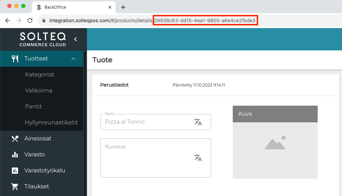This screenshot has width=342, height=196.
Task: Click the Varasto bar chart icon
Action: click(15, 155)
